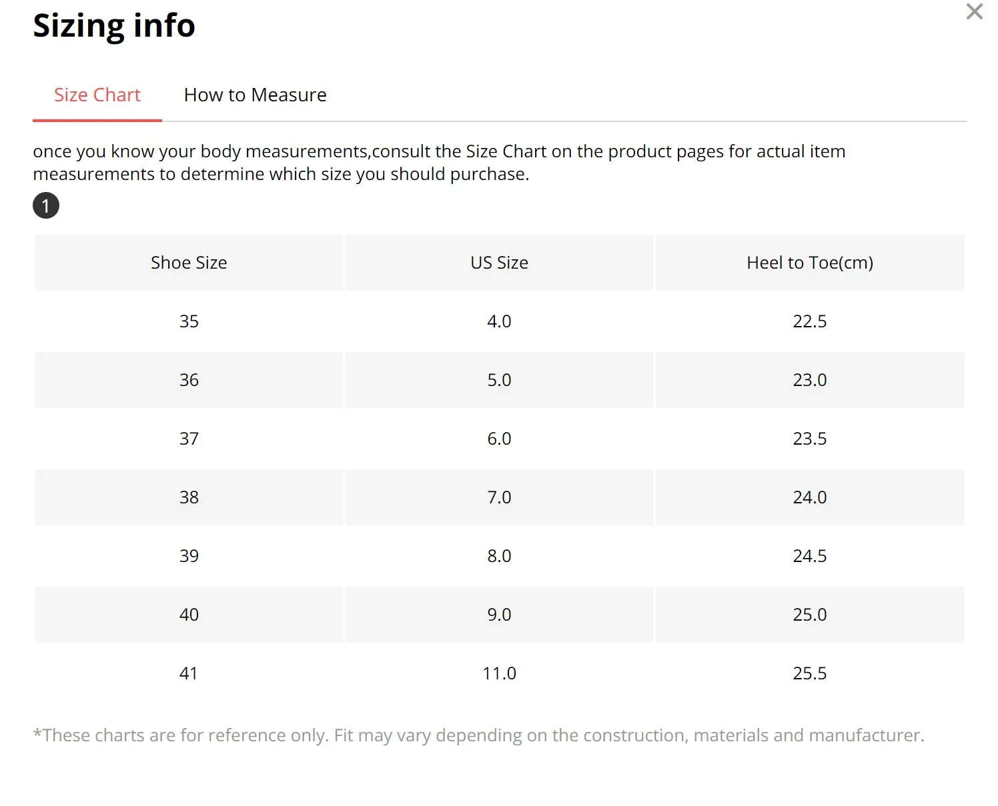The height and width of the screenshot is (806, 998).
Task: Click the numbered 1 circle icon
Action: coord(46,205)
